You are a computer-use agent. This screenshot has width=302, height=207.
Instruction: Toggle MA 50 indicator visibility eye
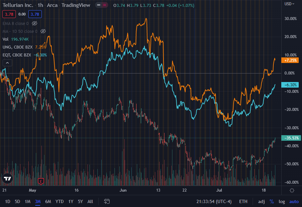(x=43, y=31)
